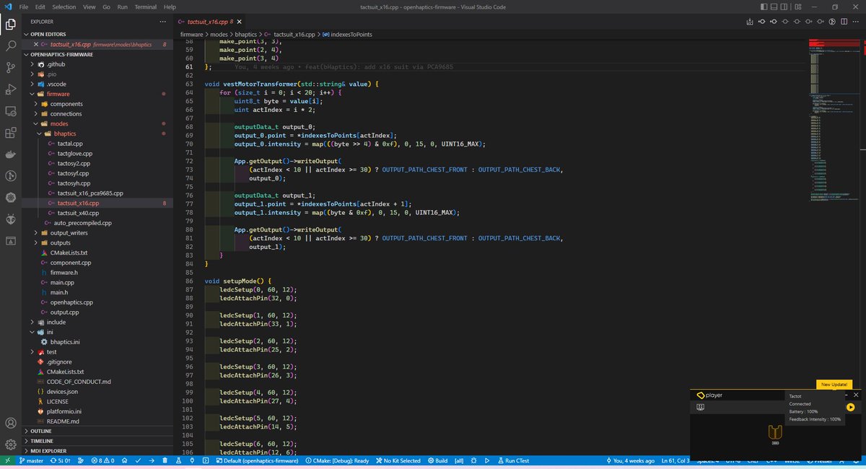
Task: Open editor More Actions ellipsis
Action: tap(857, 21)
